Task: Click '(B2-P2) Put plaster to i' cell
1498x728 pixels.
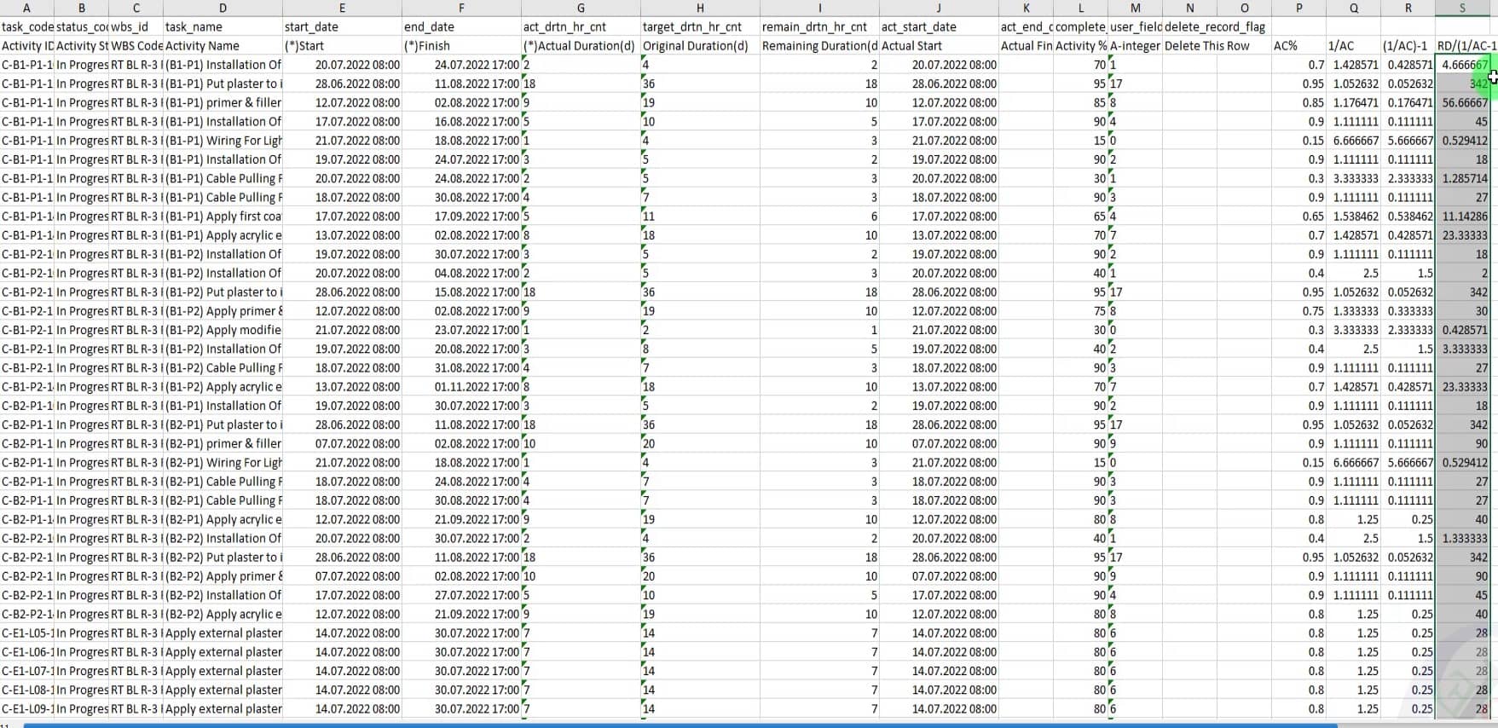Action: pos(223,558)
